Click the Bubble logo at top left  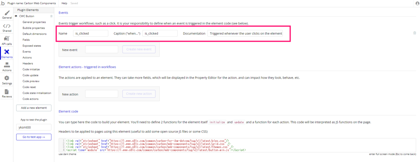click(3, 3)
